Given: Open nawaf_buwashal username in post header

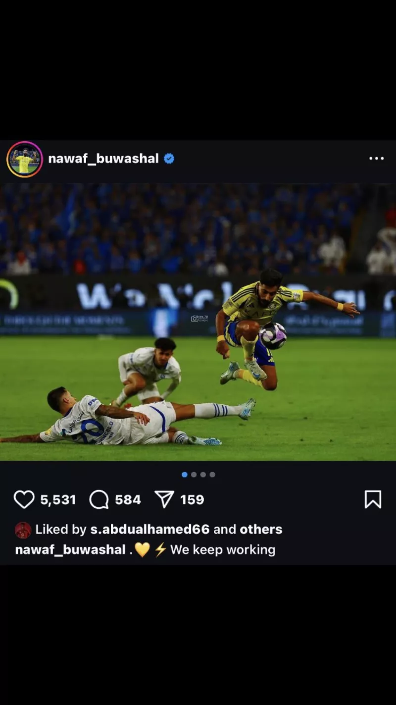Looking at the screenshot, I should click(103, 159).
